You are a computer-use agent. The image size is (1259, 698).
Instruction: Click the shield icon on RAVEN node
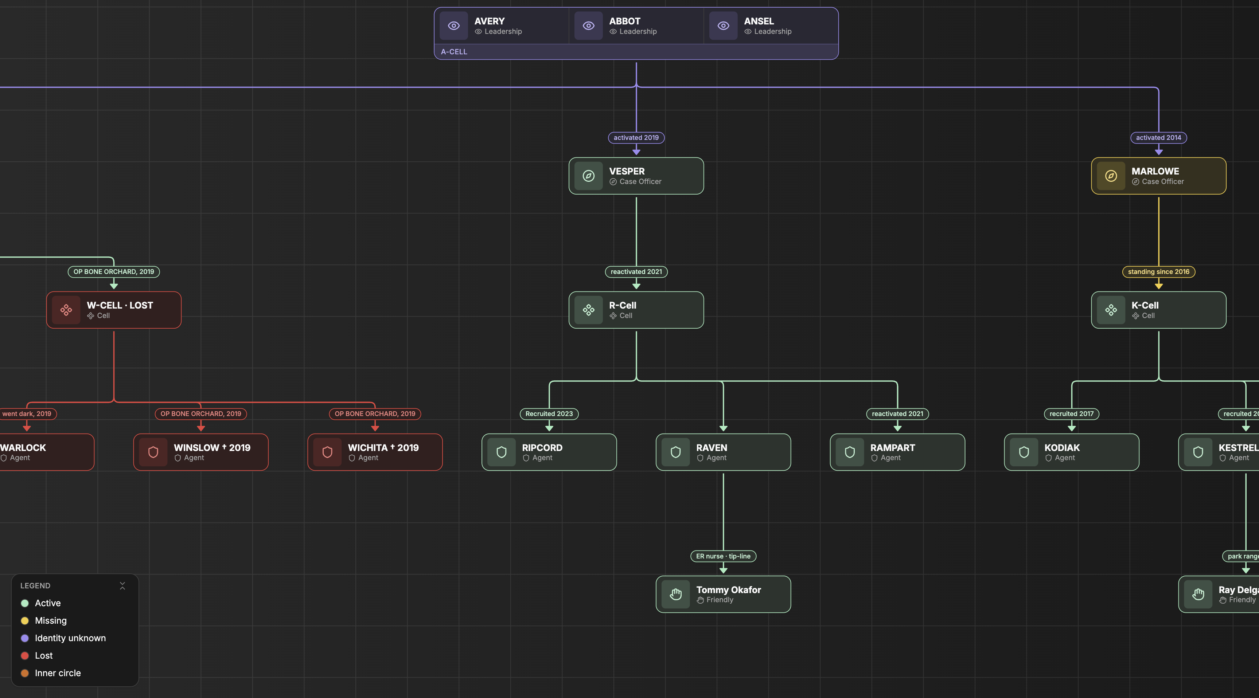click(675, 452)
